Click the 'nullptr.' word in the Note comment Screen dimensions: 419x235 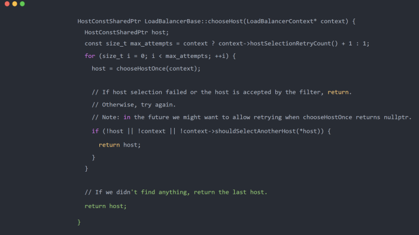(397, 117)
